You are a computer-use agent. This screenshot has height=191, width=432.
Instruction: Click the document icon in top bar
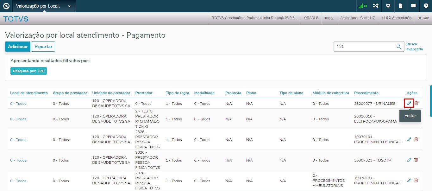pos(400,6)
